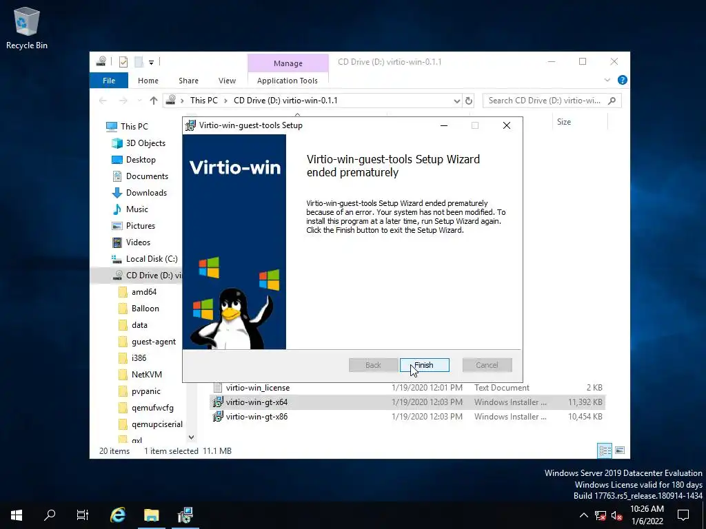
Task: Switch to the View ribbon tab
Action: [227, 81]
